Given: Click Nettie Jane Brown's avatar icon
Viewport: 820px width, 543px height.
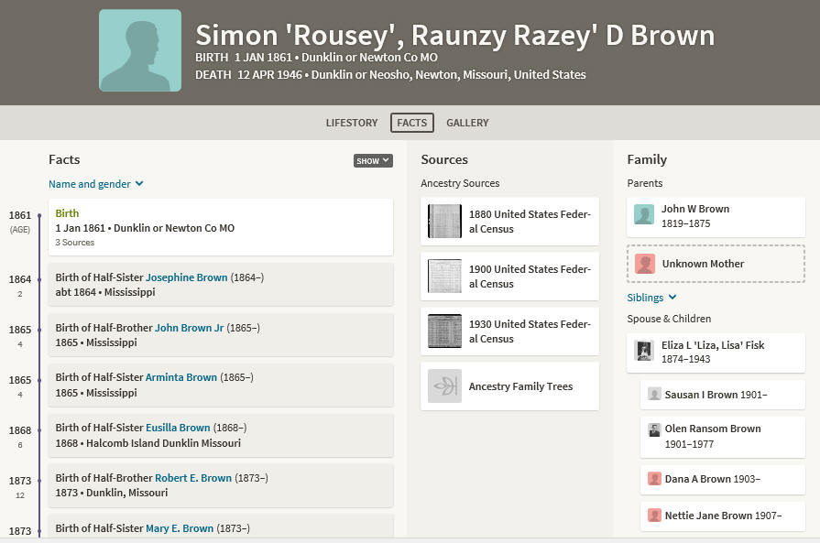Looking at the screenshot, I should click(x=654, y=516).
